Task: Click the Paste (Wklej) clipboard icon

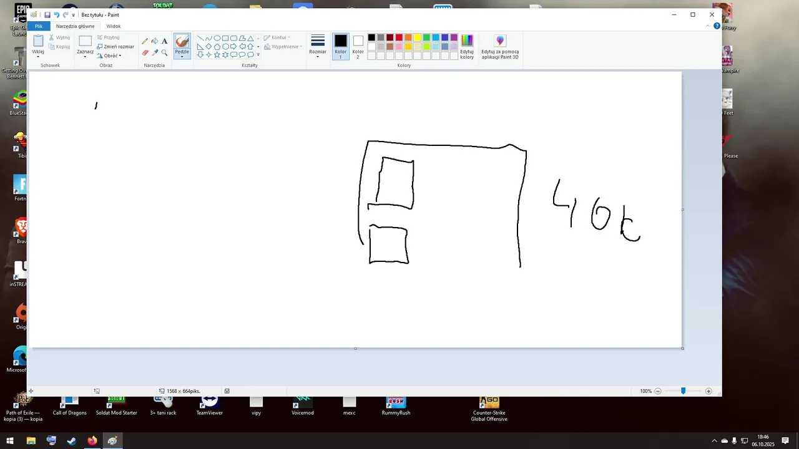Action: pyautogui.click(x=38, y=41)
